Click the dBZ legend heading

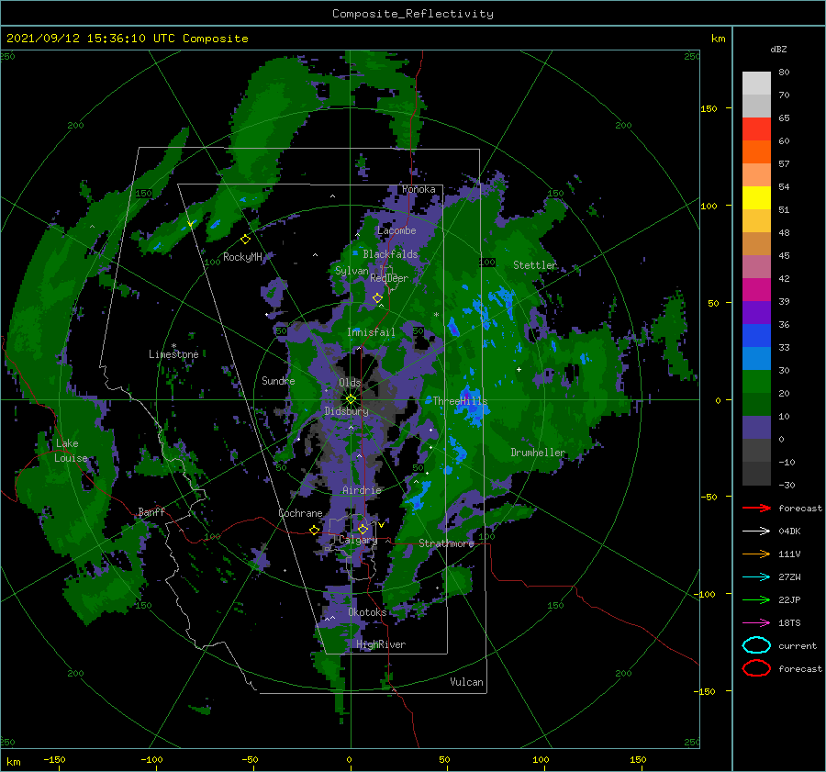pos(778,49)
